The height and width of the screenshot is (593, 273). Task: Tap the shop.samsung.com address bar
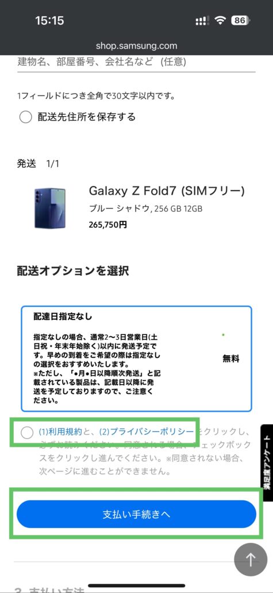pos(136,46)
